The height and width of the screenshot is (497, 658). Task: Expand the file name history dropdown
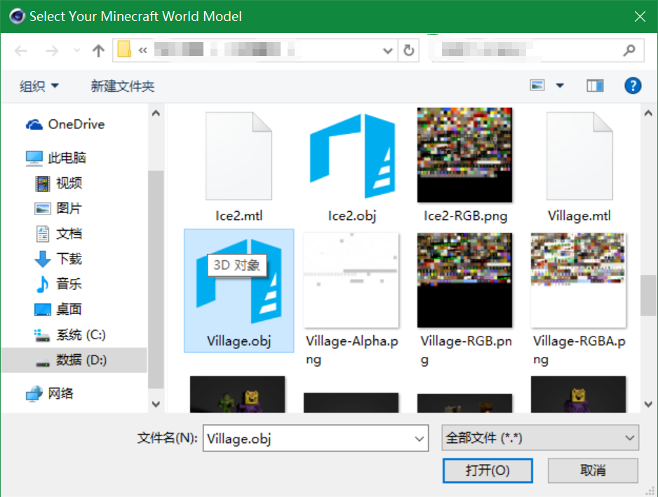[x=419, y=439]
